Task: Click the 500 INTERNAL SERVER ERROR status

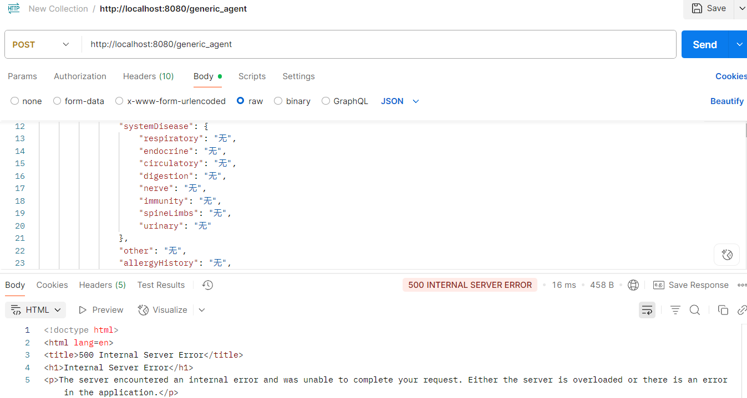Action: (470, 285)
